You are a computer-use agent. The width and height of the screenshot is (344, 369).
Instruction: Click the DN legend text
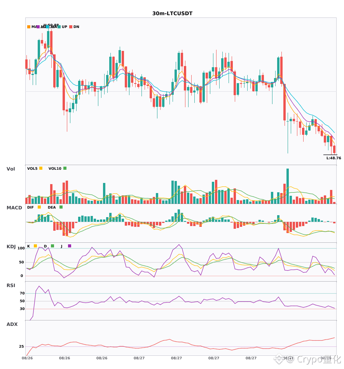pyautogui.click(x=76, y=27)
